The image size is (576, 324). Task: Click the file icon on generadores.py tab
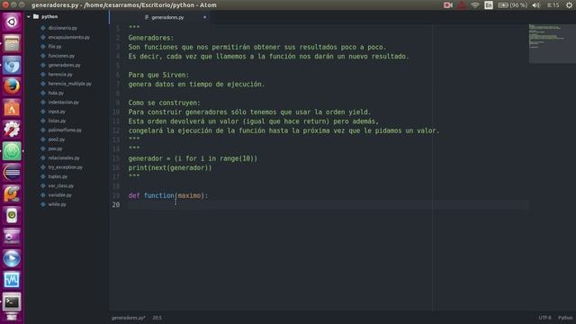tap(147, 17)
